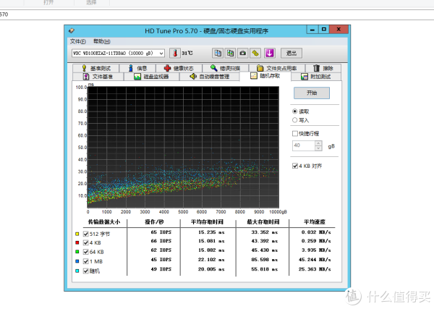
Task: Click the green swatch beside 64 KB
Action: [77, 252]
